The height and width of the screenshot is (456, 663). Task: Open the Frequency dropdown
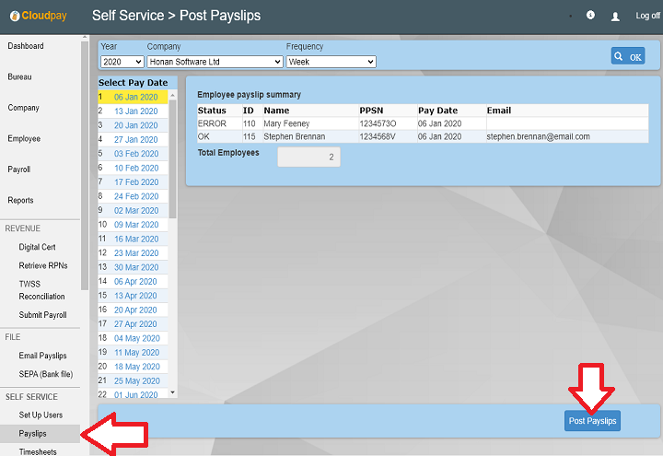pyautogui.click(x=331, y=62)
